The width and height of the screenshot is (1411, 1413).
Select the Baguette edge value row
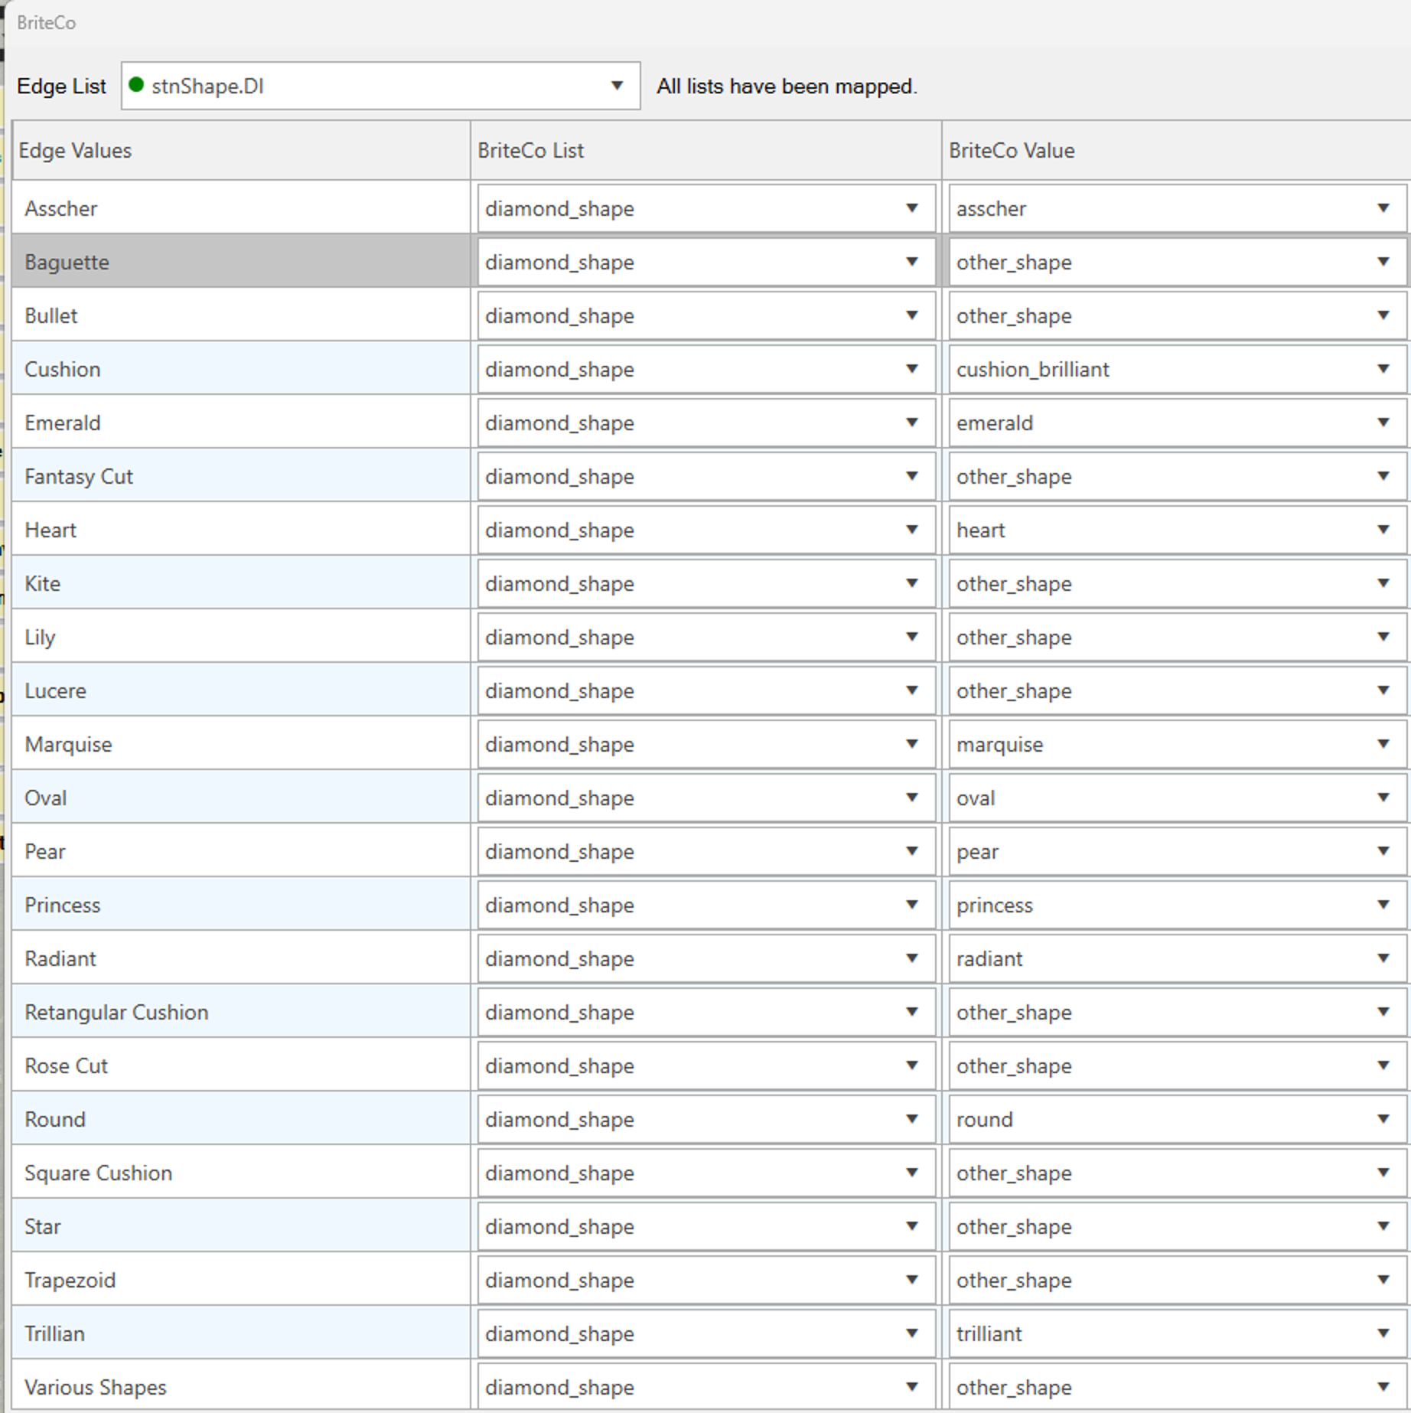pos(240,262)
